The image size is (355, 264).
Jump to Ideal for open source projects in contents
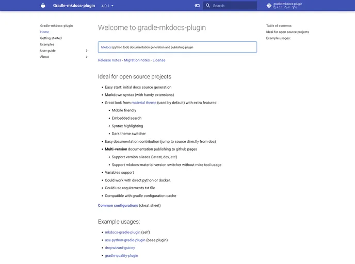[287, 32]
